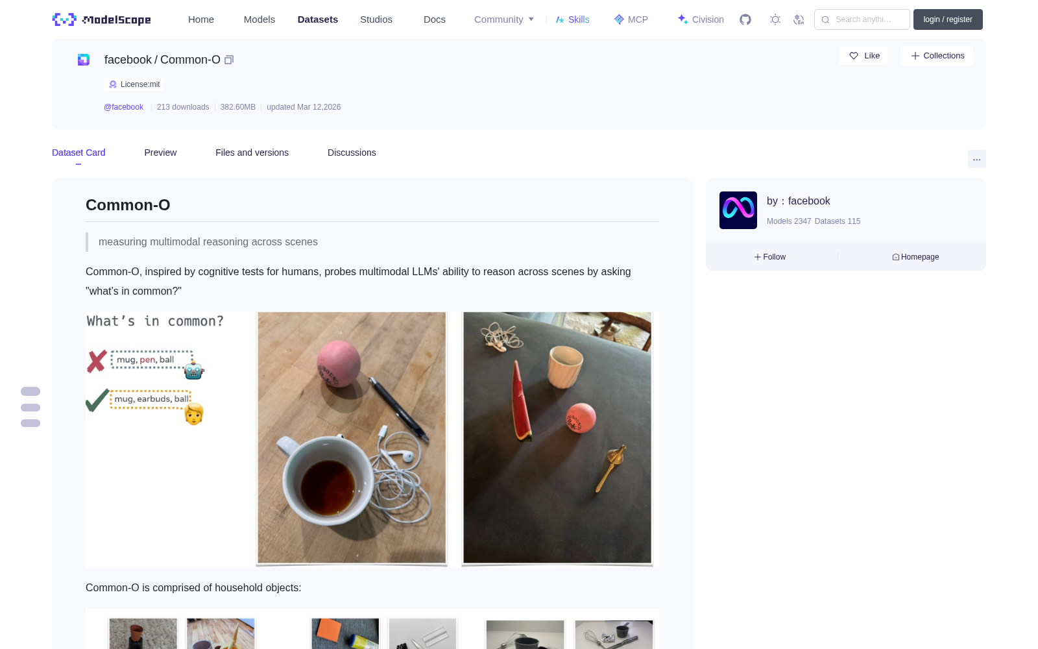Viewport: 1038px width, 649px height.
Task: Open the @facebook owner link
Action: coord(123,107)
